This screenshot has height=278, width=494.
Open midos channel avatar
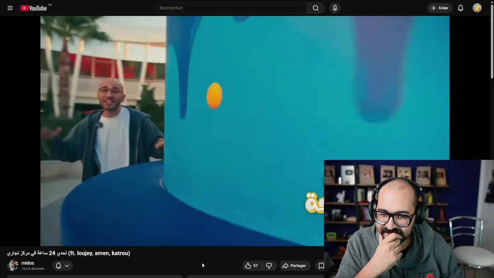click(x=13, y=266)
